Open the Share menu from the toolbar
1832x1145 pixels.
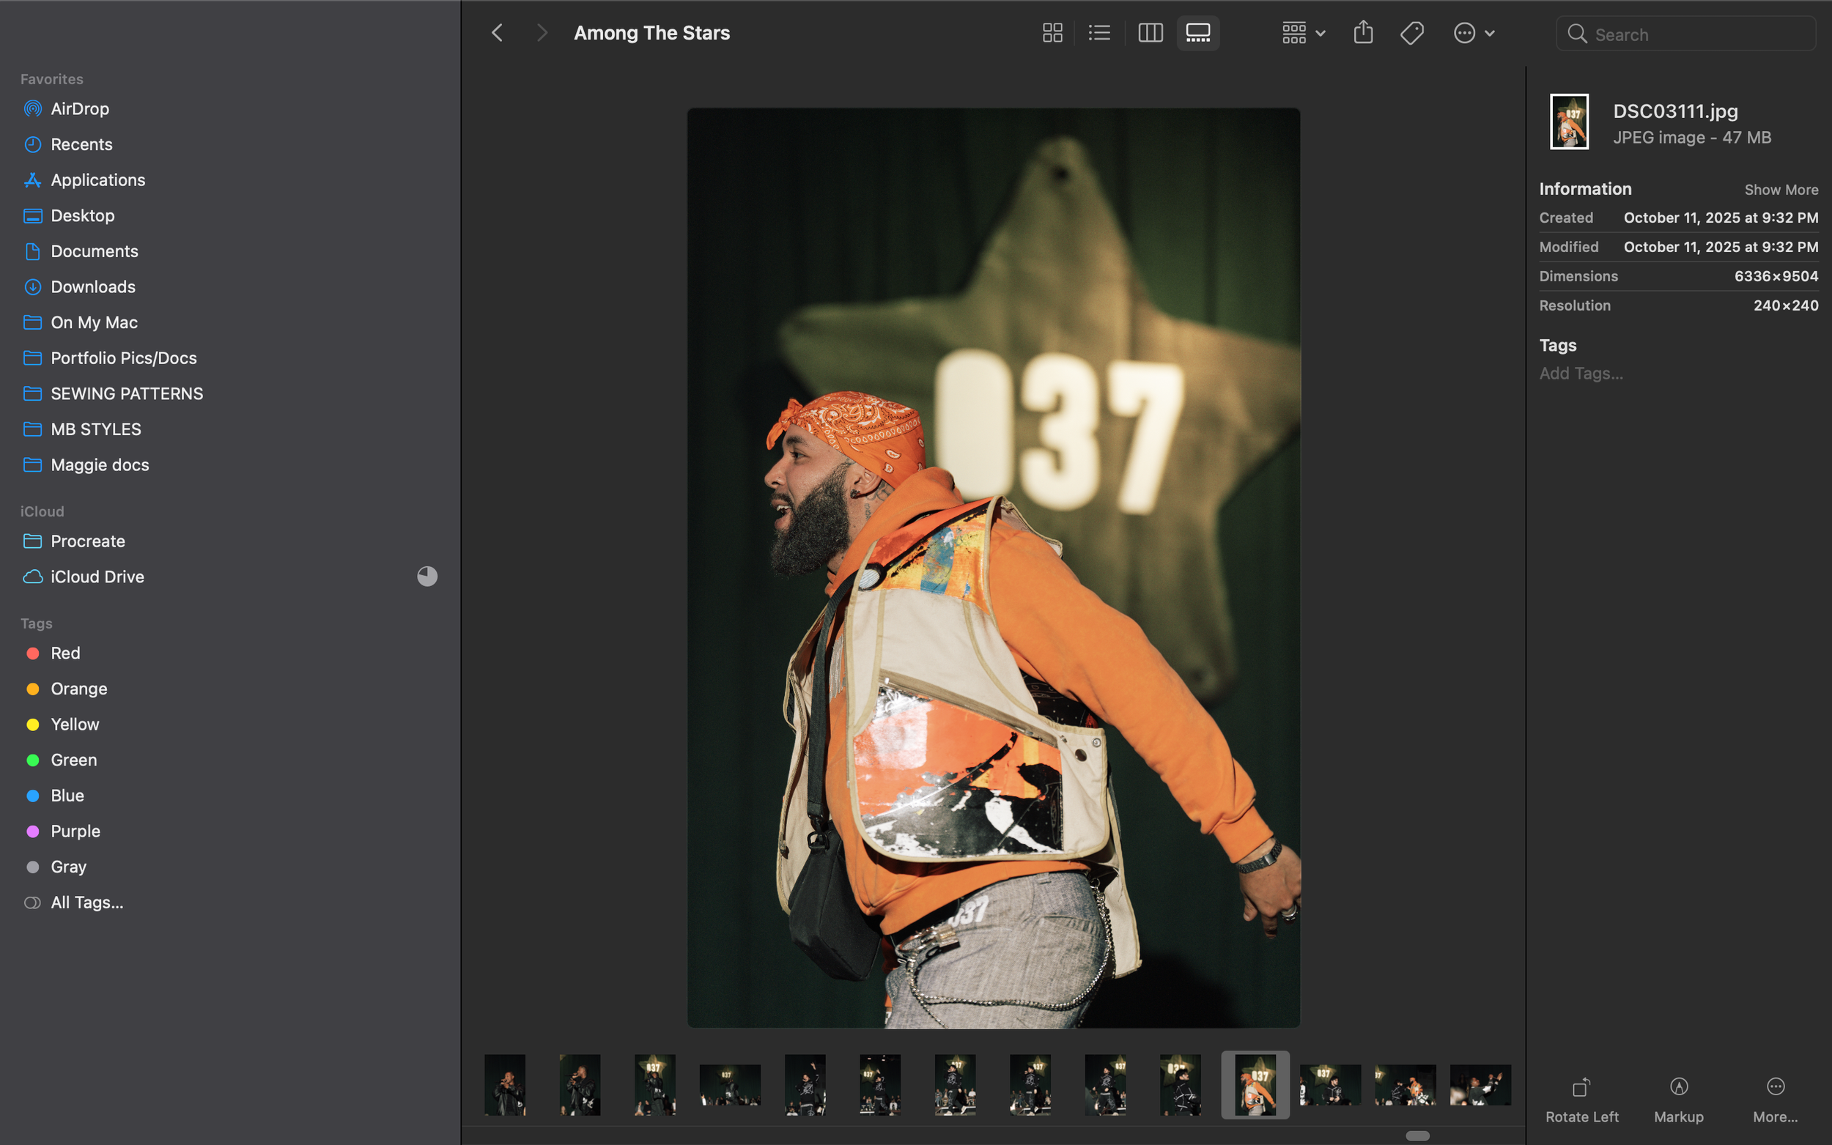click(1363, 32)
